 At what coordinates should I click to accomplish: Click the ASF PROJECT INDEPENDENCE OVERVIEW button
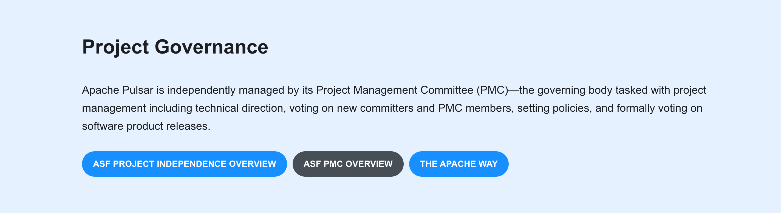point(184,164)
